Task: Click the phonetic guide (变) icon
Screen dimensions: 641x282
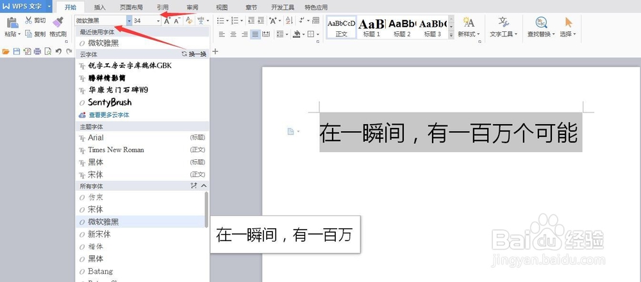Action: 200,21
